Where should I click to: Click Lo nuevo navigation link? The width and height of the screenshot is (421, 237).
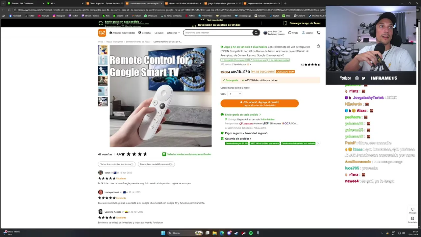point(159,33)
